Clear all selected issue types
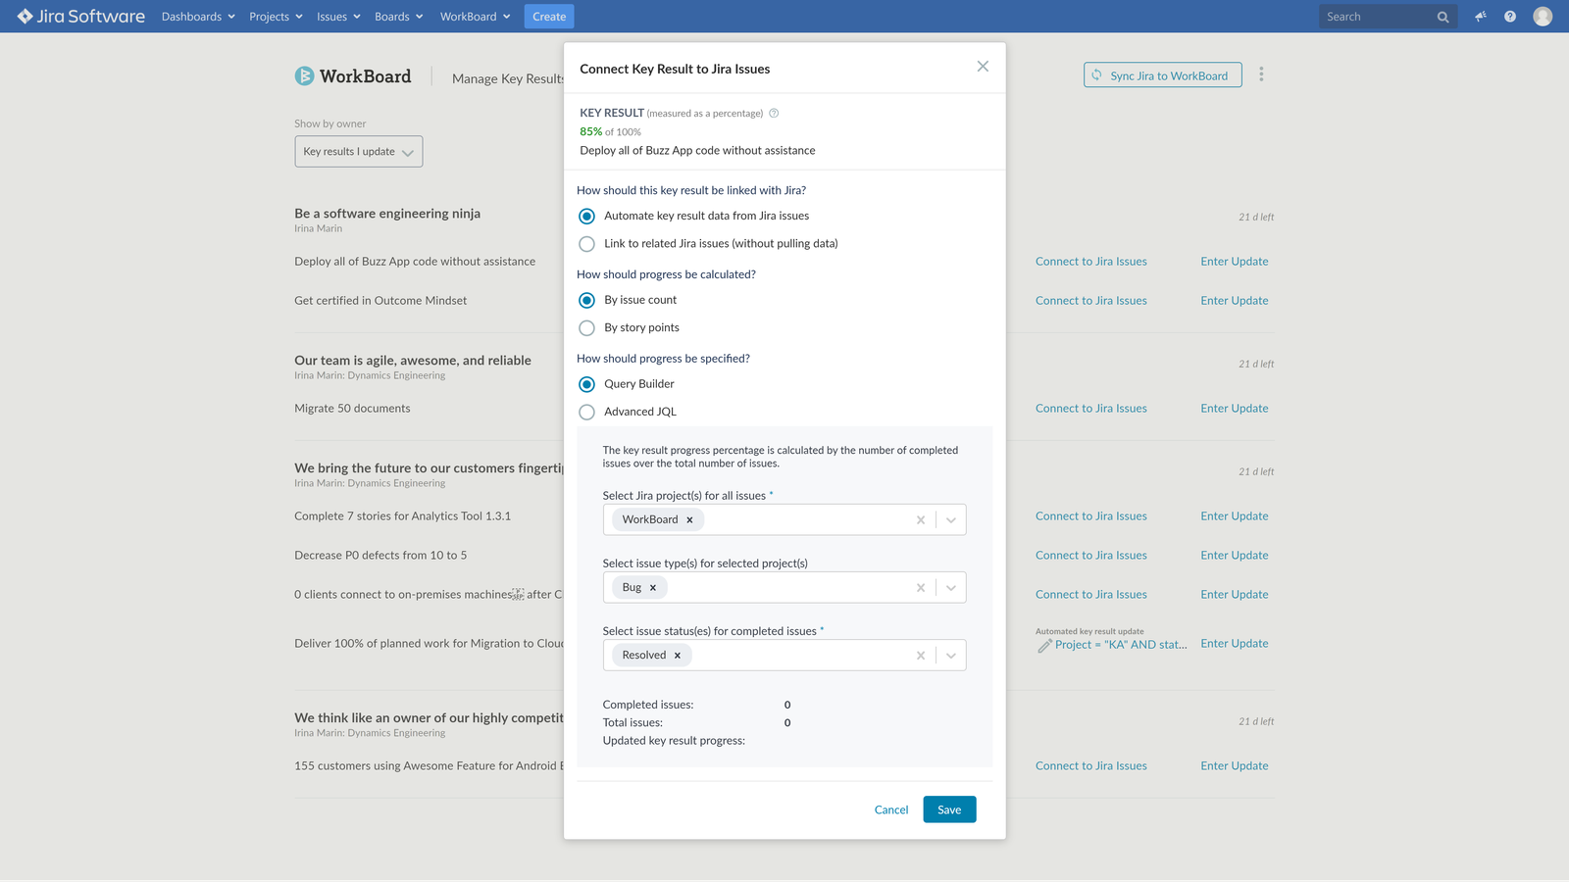 pos(921,587)
